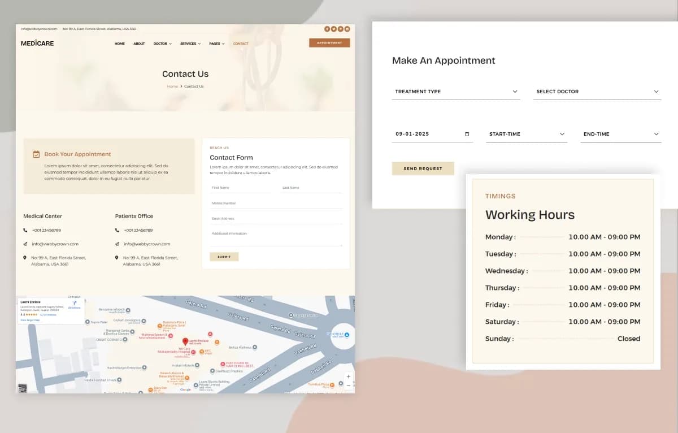The height and width of the screenshot is (433, 678).
Task: Click the TIMINGS label
Action: click(501, 196)
